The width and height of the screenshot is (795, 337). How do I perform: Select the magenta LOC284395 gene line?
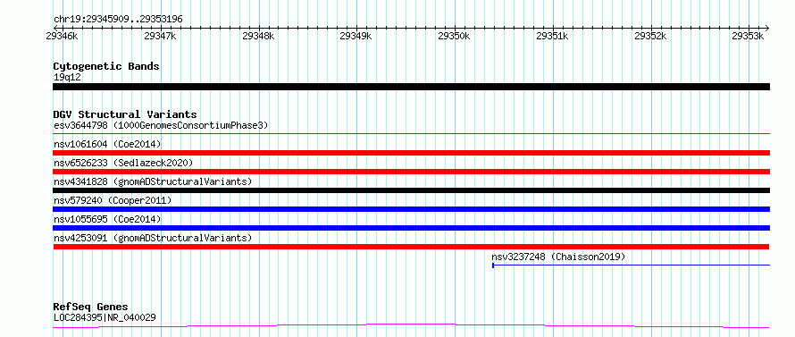(411, 326)
